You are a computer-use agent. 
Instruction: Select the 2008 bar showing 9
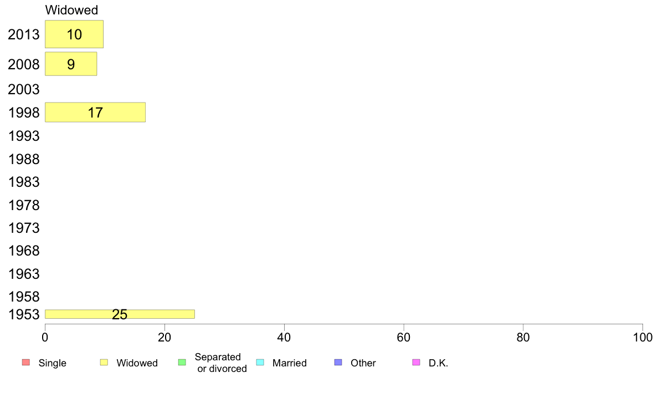pyautogui.click(x=71, y=64)
